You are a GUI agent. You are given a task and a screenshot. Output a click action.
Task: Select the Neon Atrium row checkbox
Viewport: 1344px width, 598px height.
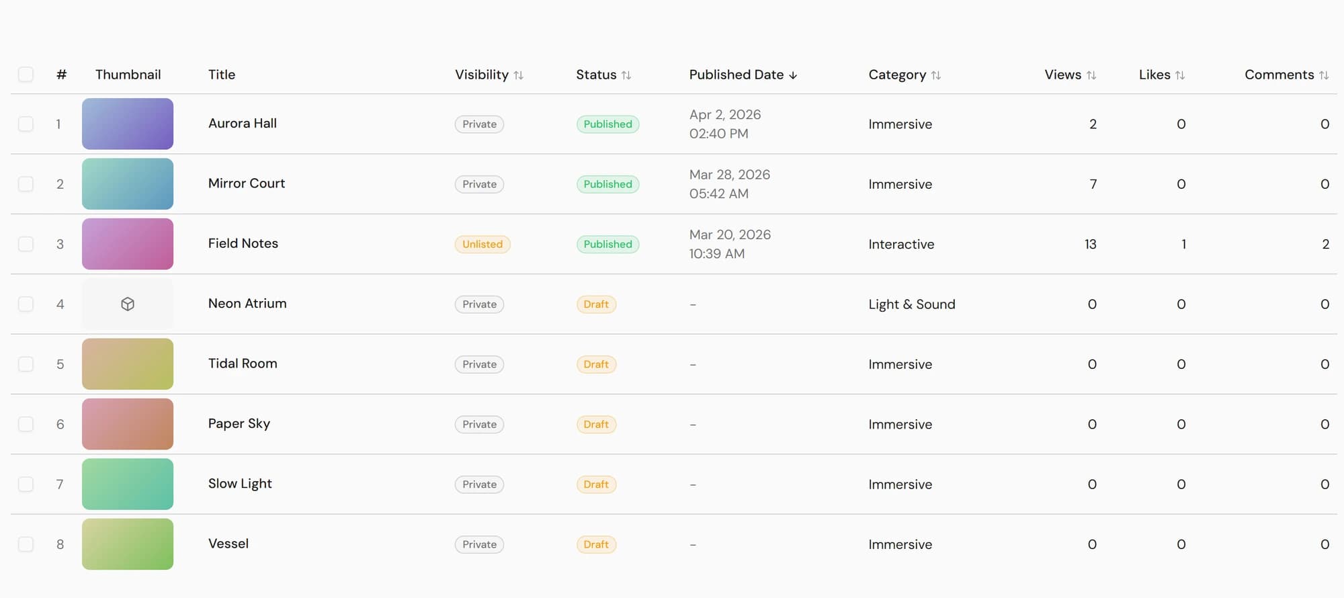click(x=26, y=304)
